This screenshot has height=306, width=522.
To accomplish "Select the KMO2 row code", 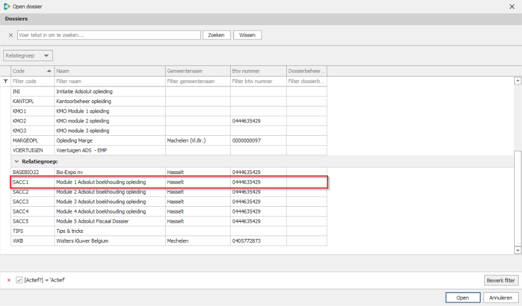I will click(x=19, y=121).
